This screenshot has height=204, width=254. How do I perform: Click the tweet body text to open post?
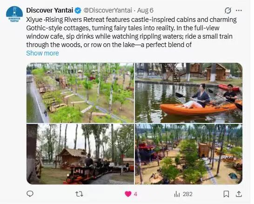pos(131,32)
